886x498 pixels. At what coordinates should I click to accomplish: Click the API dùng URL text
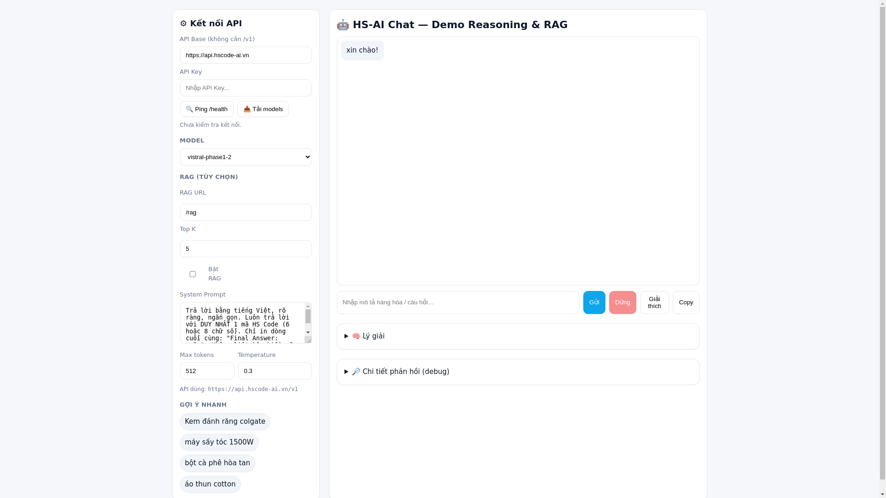pos(253,389)
